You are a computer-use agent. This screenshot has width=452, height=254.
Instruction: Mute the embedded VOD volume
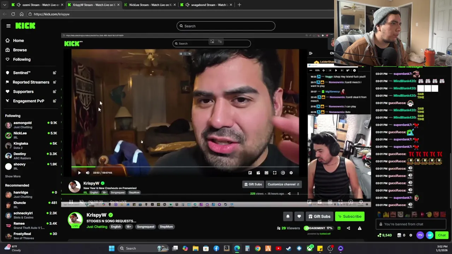point(88,173)
